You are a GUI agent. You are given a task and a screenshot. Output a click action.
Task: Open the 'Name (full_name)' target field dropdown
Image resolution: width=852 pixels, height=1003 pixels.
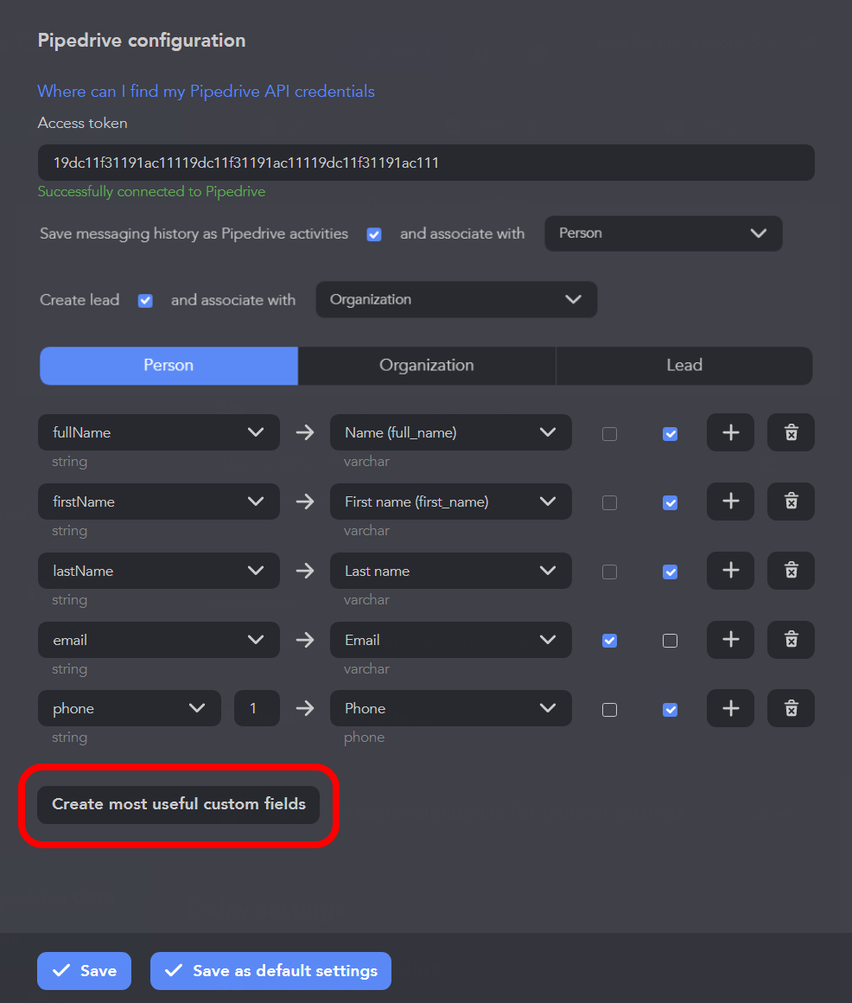[450, 432]
